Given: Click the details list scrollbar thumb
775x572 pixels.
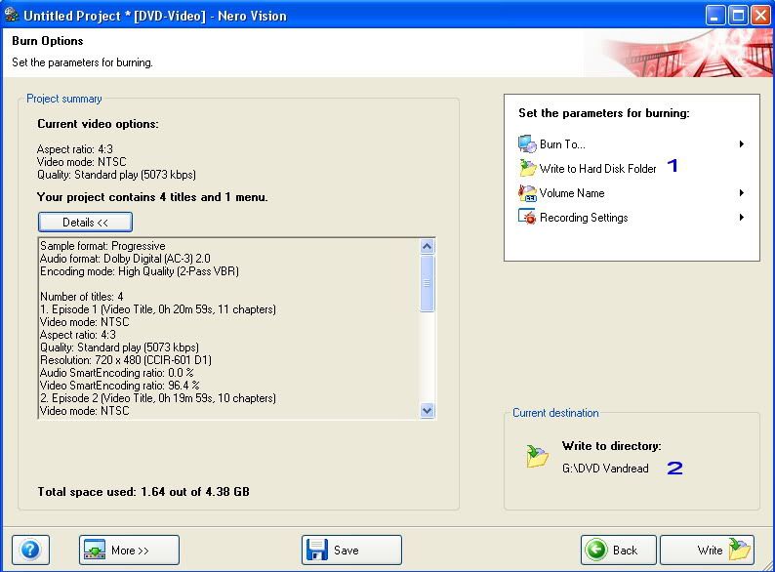Looking at the screenshot, I should click(x=428, y=283).
